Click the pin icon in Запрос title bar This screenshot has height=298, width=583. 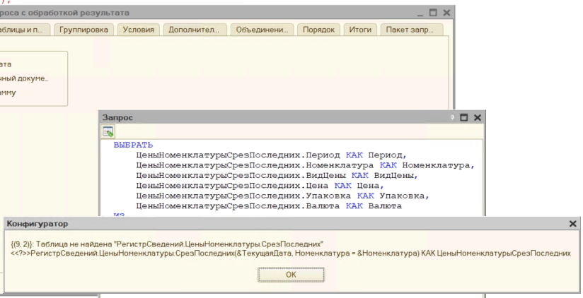[452, 117]
